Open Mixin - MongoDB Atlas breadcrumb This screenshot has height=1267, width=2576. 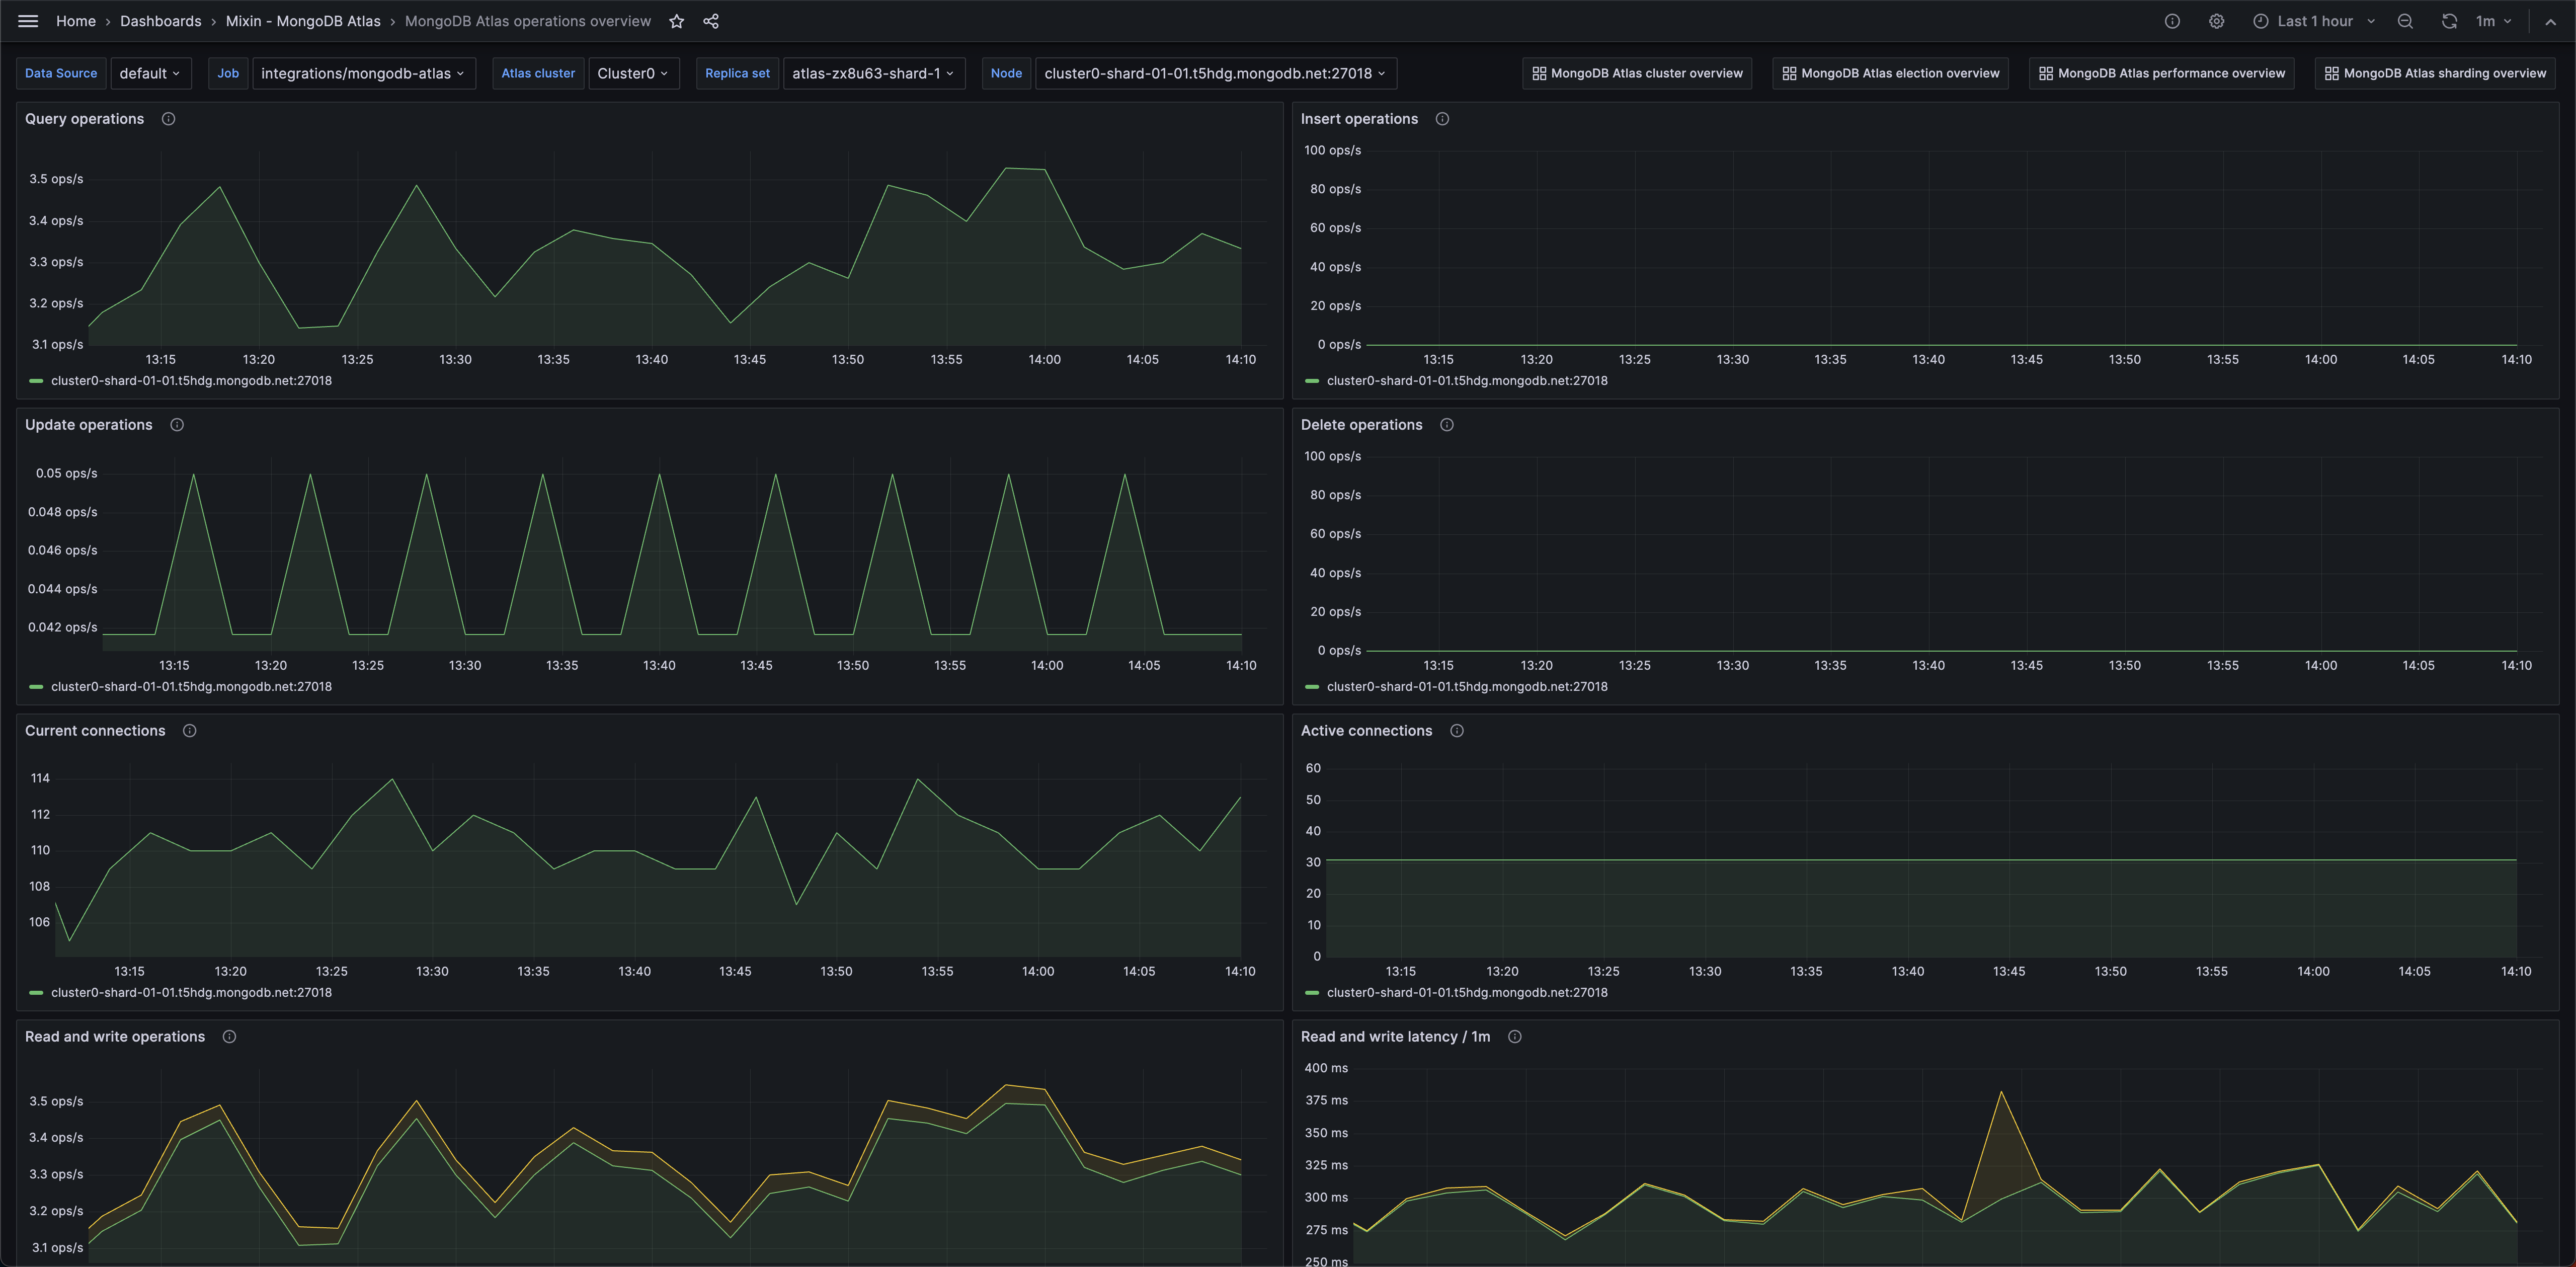coord(303,20)
